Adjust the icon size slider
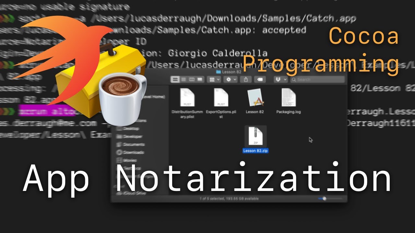415x233 pixels. coord(330,198)
